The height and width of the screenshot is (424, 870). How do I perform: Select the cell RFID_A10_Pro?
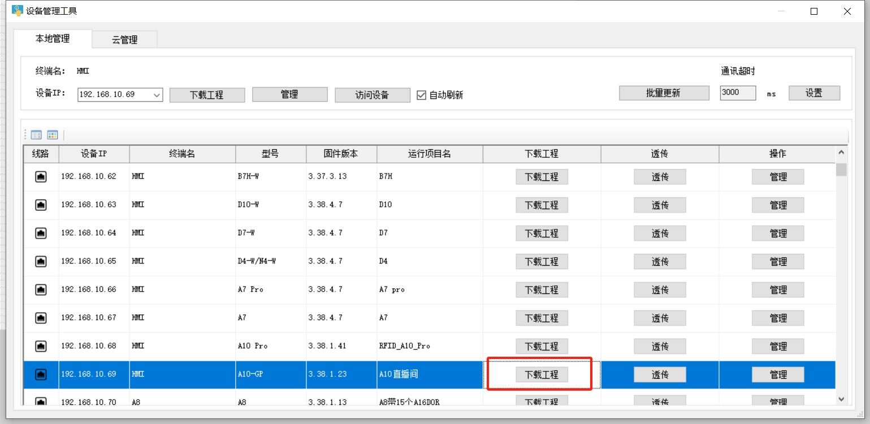(430, 347)
